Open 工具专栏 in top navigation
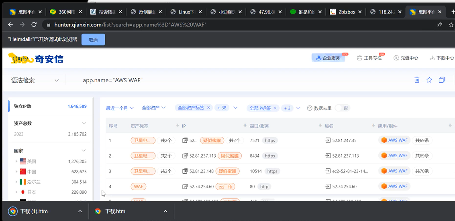The height and width of the screenshot is (221, 455). [x=369, y=58]
